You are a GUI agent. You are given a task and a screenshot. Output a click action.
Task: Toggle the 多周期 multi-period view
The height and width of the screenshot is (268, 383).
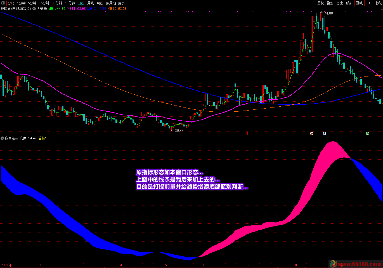[111, 3]
